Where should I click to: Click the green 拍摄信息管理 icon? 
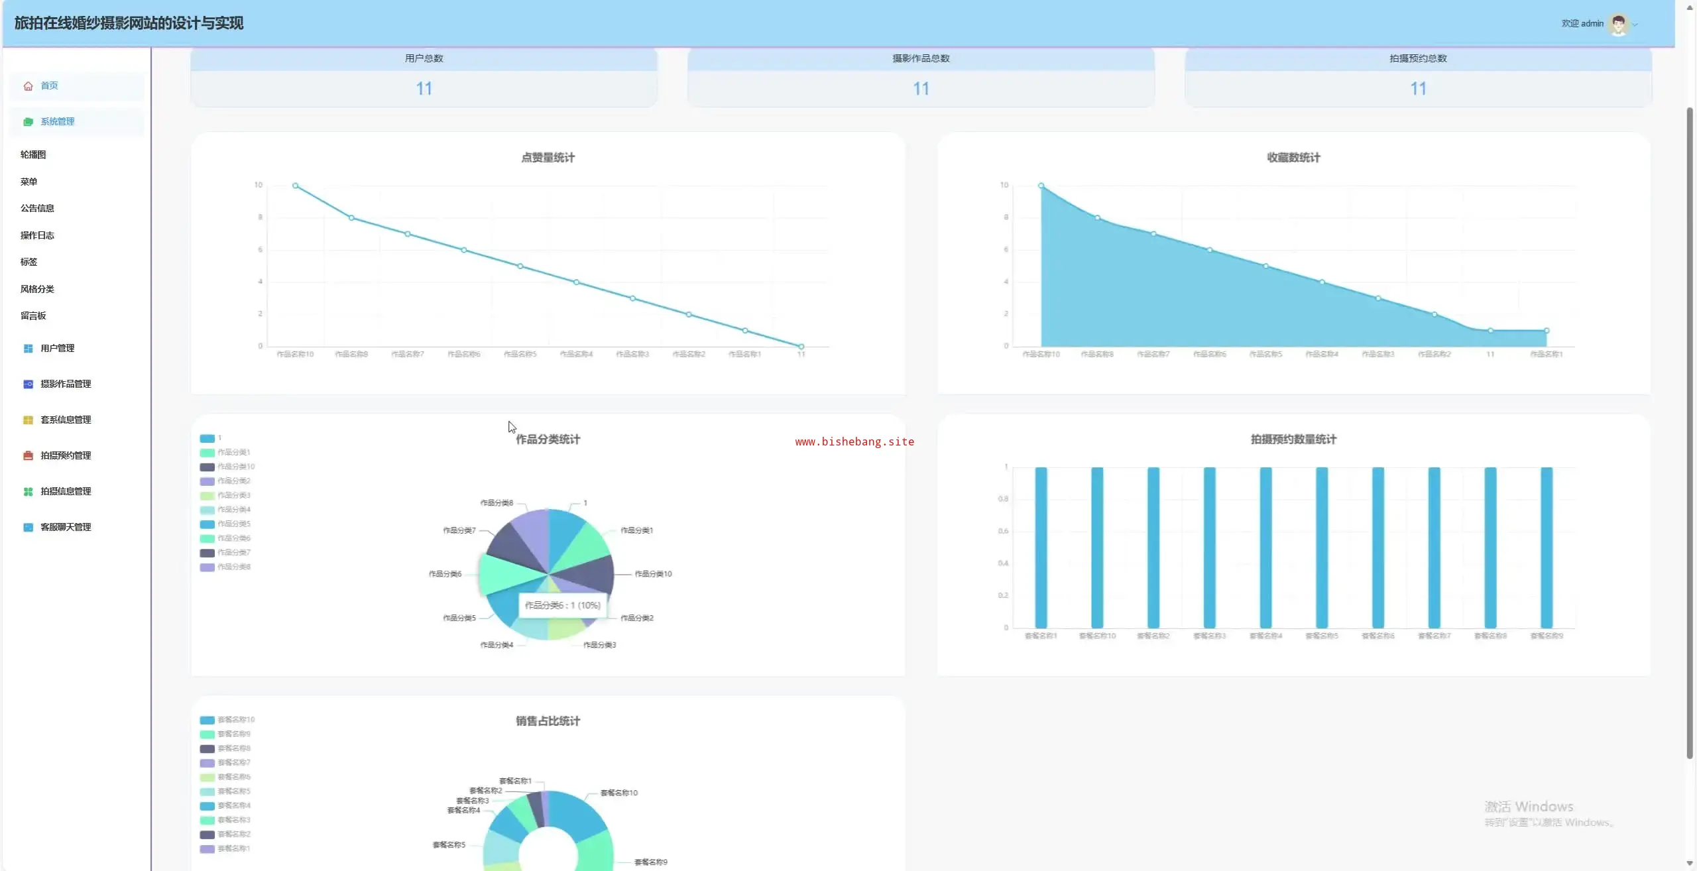28,492
